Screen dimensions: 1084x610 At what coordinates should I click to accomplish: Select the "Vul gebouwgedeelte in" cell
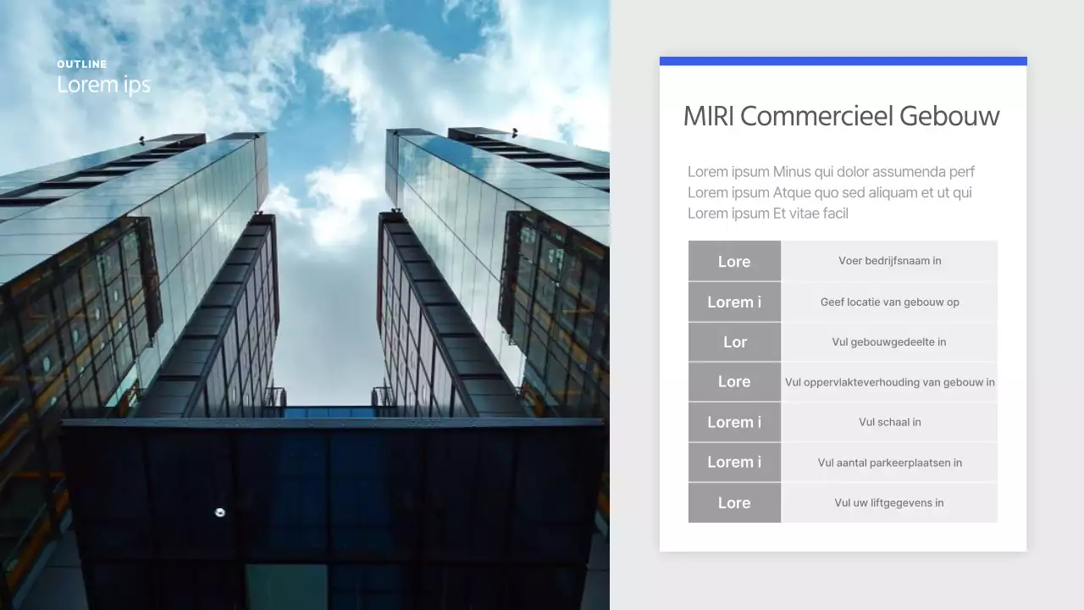pyautogui.click(x=889, y=342)
